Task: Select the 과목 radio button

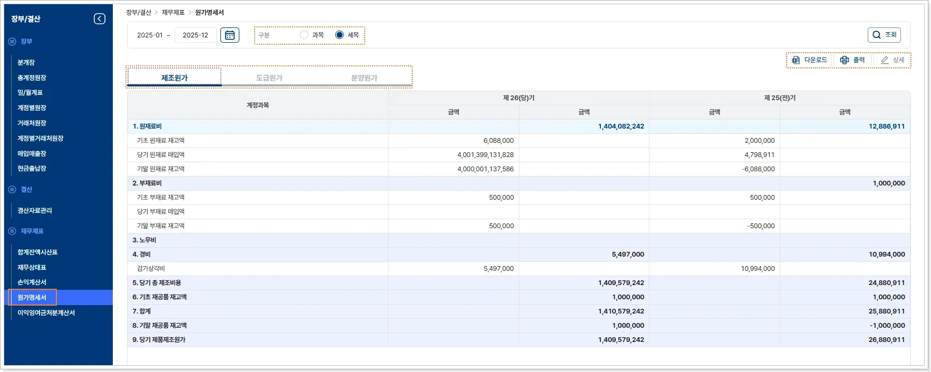Action: pyautogui.click(x=304, y=35)
